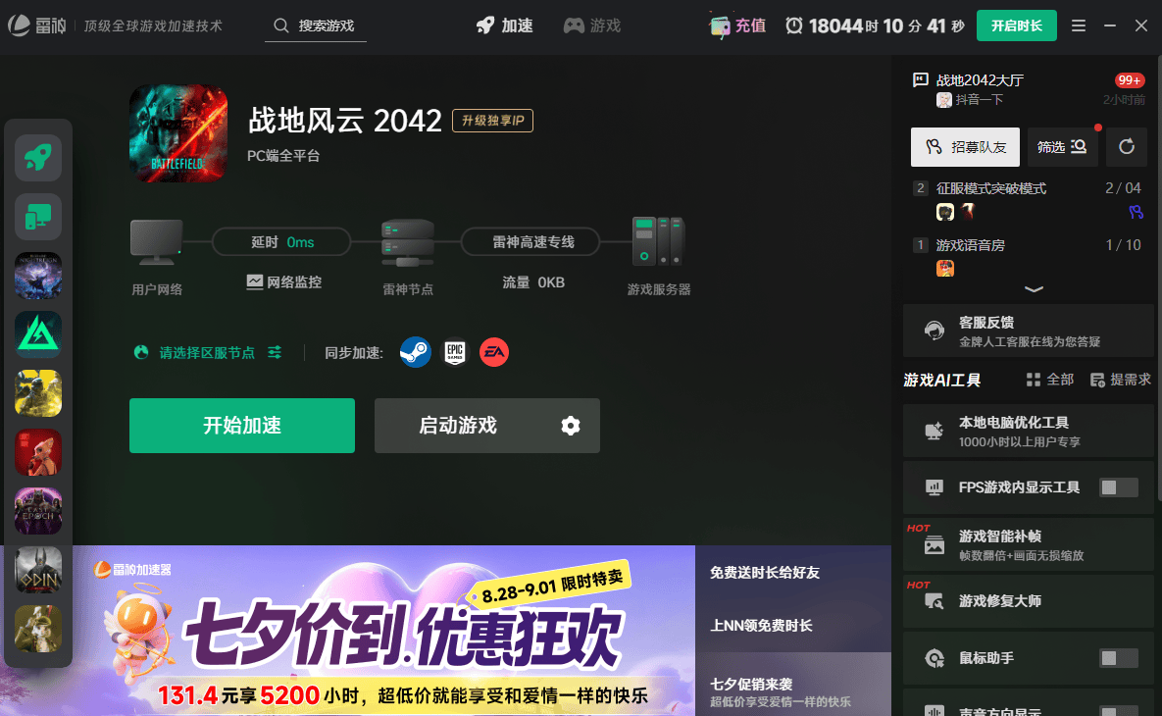Open the region server node selector
This screenshot has height=716, width=1162.
[x=208, y=353]
